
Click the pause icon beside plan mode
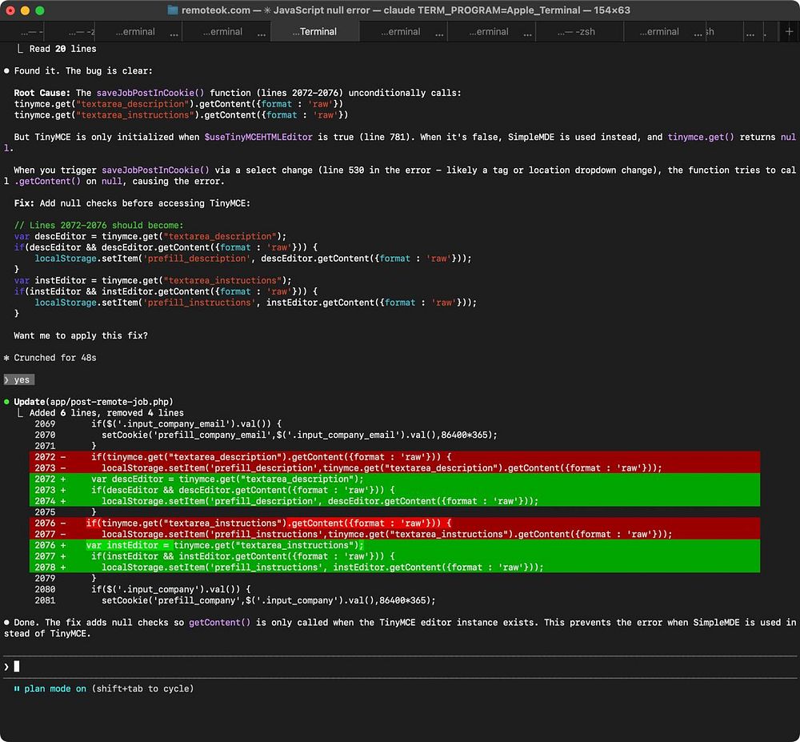tap(17, 688)
